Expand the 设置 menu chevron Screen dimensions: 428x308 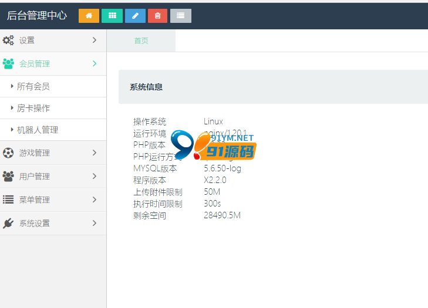tap(95, 40)
